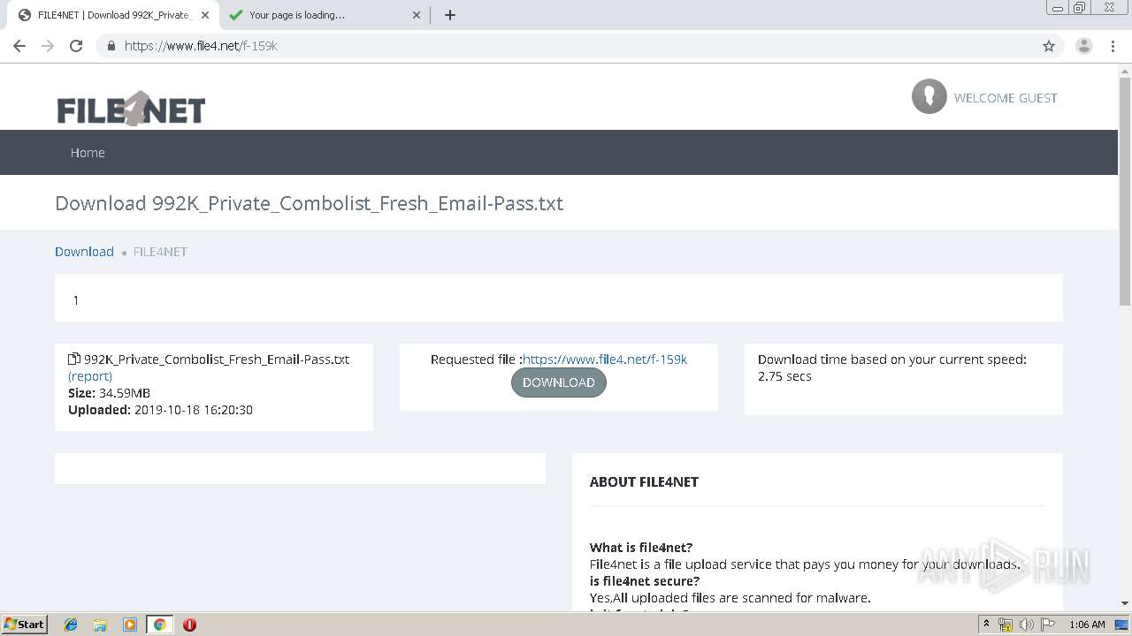Click 'What is file4net?' question text

coord(641,548)
